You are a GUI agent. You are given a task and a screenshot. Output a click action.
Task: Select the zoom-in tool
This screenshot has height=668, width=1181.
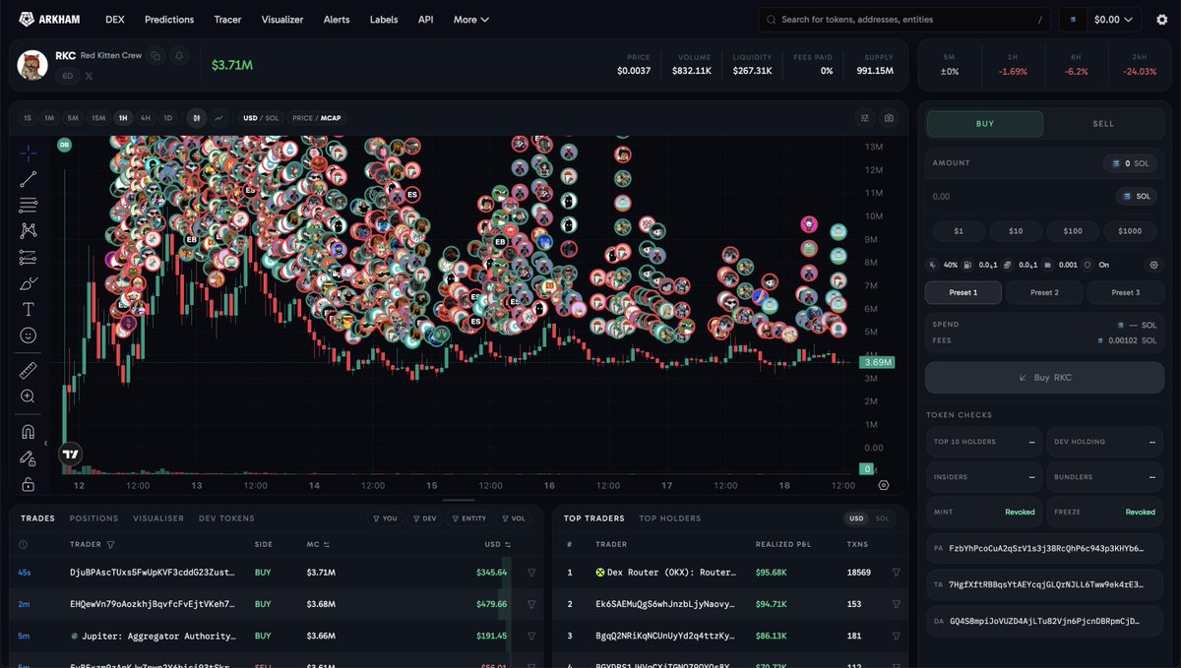click(x=28, y=396)
